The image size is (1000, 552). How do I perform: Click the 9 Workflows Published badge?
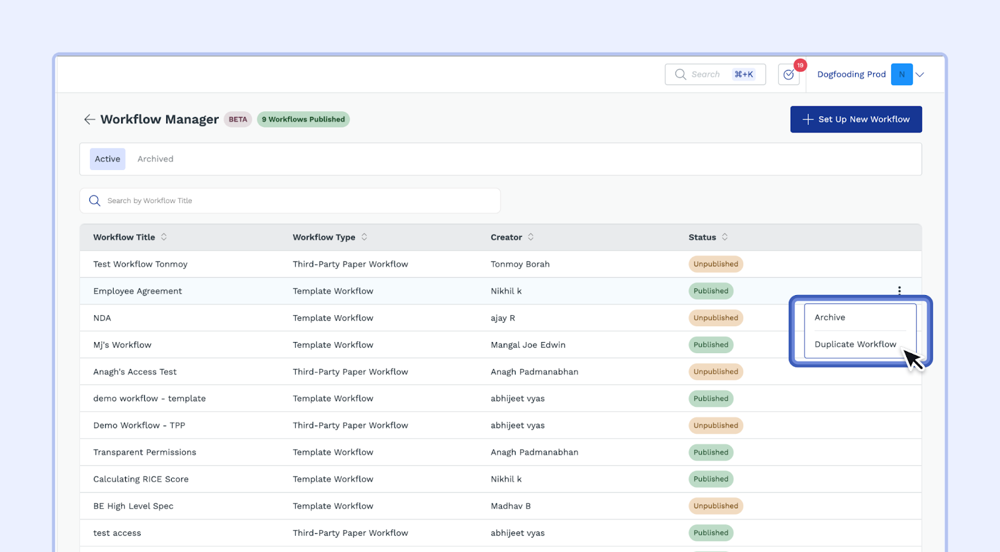[x=303, y=119]
